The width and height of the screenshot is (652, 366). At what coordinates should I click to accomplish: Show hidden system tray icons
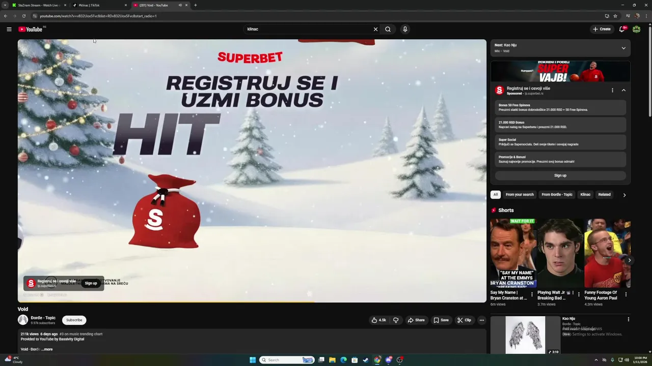tap(596, 360)
